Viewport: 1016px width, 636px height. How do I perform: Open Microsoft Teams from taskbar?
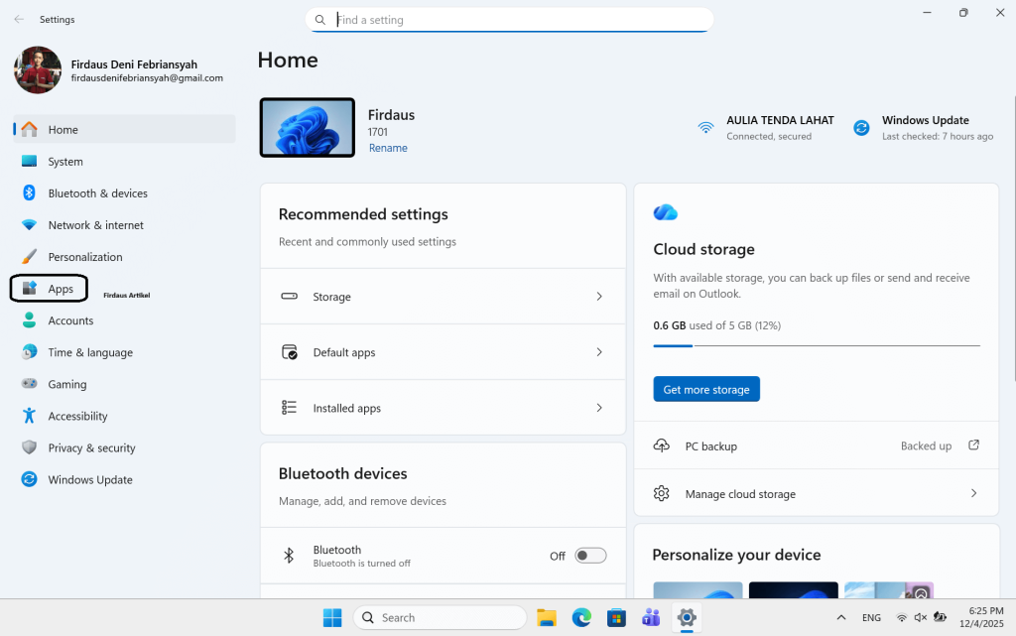pyautogui.click(x=651, y=618)
